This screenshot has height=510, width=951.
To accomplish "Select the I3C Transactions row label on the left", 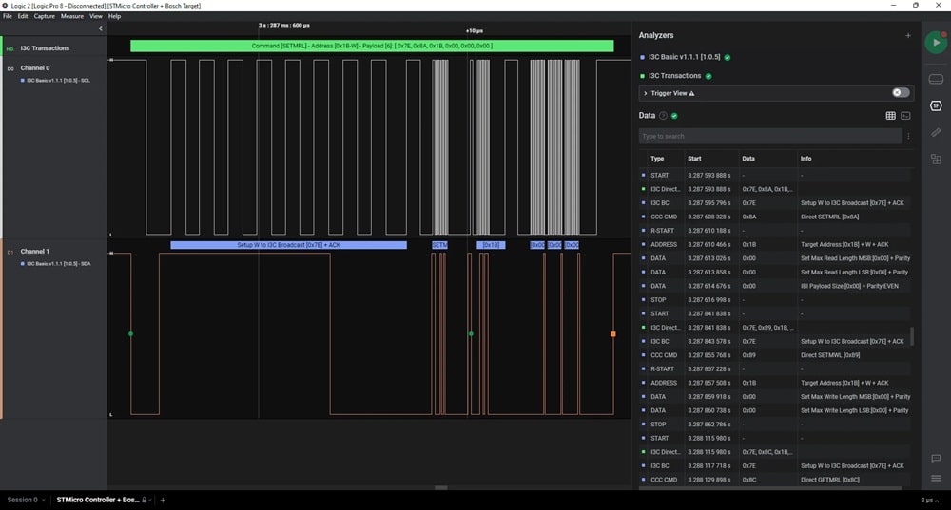I will tap(45, 48).
